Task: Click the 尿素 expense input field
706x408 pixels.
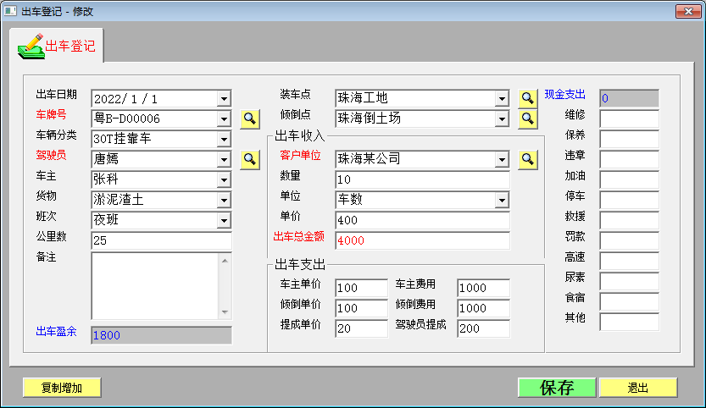Action: click(629, 281)
